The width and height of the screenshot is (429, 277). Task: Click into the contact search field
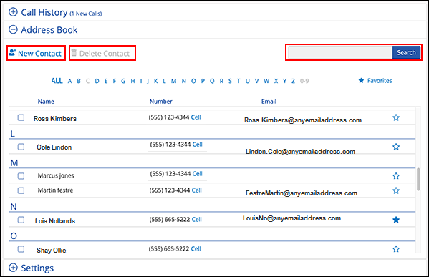click(x=340, y=52)
